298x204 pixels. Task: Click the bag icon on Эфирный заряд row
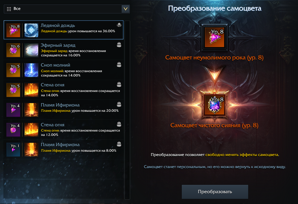(119, 45)
